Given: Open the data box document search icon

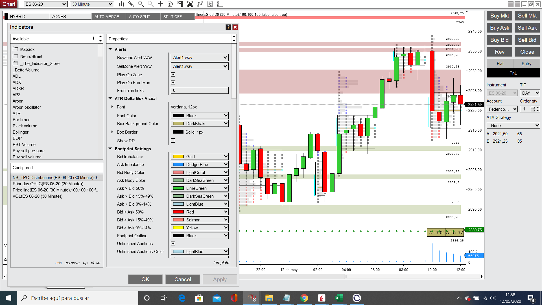Looking at the screenshot, I should (x=170, y=4).
